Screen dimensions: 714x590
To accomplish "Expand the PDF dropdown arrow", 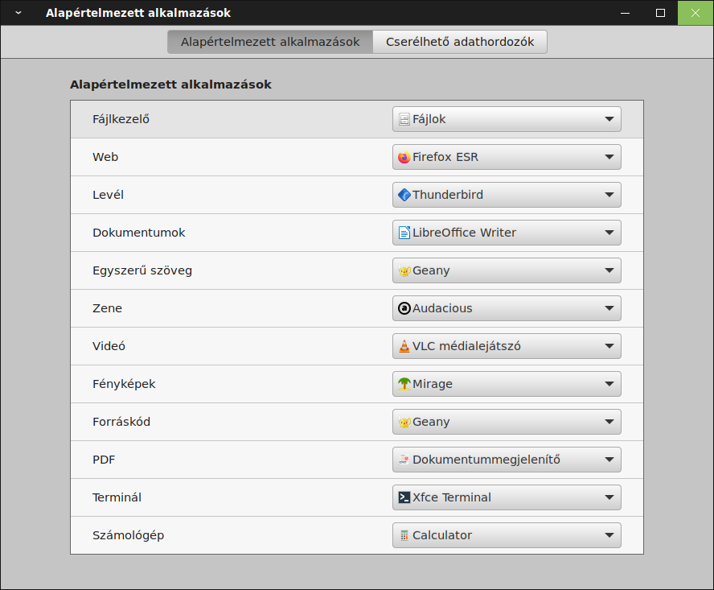I will tap(609, 460).
